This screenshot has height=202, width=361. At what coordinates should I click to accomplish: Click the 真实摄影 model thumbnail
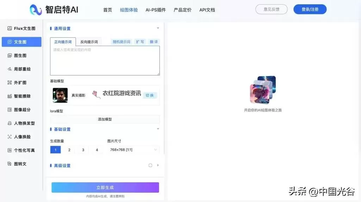click(60, 95)
